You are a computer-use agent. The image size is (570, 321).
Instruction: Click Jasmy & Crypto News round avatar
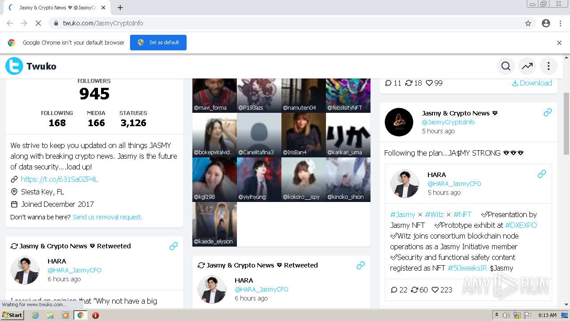coord(399,122)
